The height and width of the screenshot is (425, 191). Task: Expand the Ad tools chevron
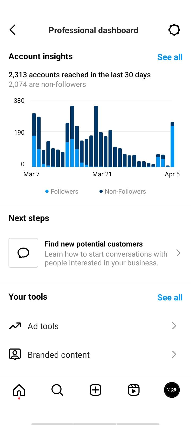click(174, 326)
